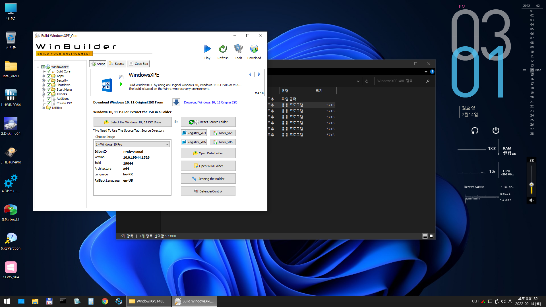This screenshot has height=307, width=546.
Task: Open Intel_VMD folder on desktop
Action: tap(11, 69)
